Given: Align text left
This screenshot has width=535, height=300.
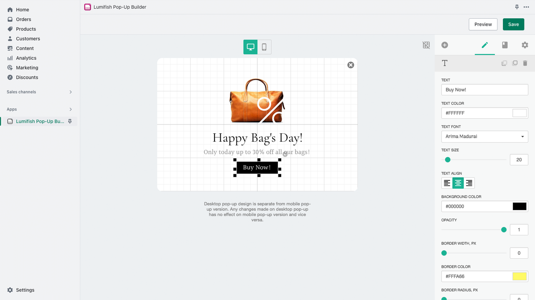Looking at the screenshot, I should 447,183.
